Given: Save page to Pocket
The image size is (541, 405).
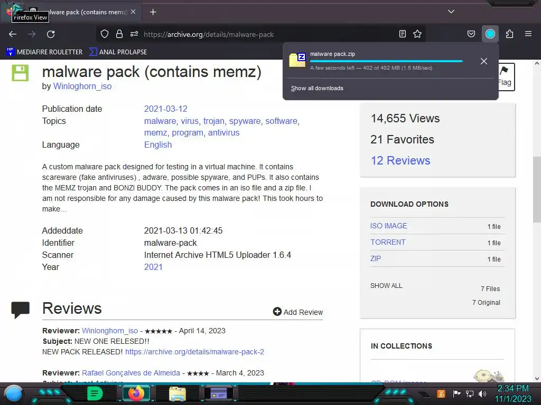Looking at the screenshot, I should tap(471, 34).
